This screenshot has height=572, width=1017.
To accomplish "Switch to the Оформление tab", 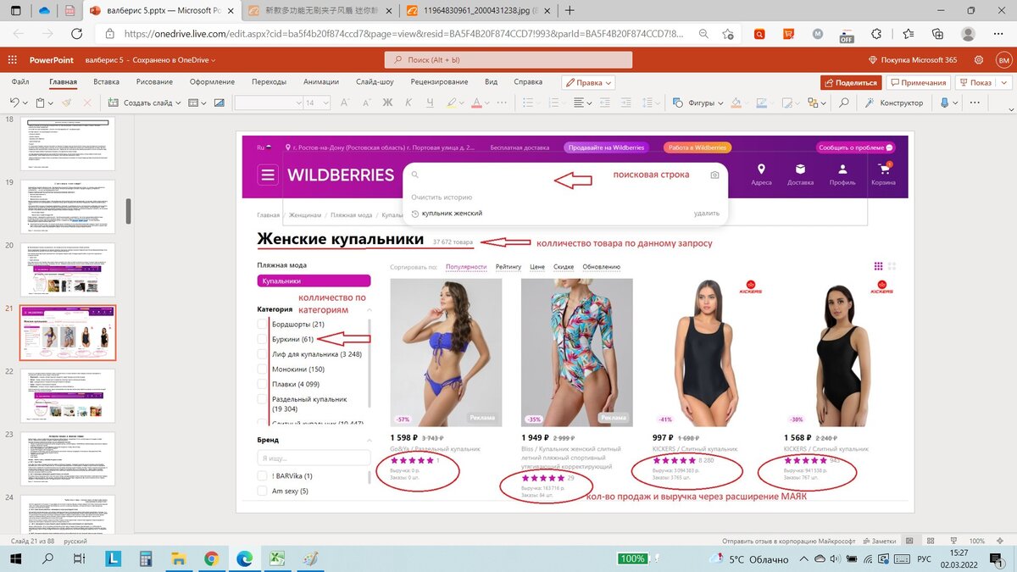I will [x=212, y=82].
